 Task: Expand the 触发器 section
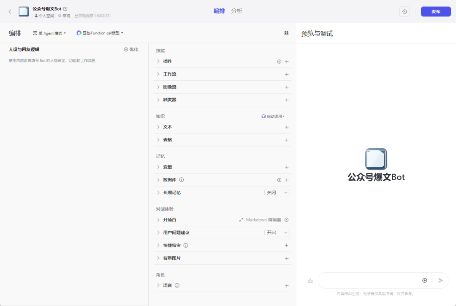[158, 100]
